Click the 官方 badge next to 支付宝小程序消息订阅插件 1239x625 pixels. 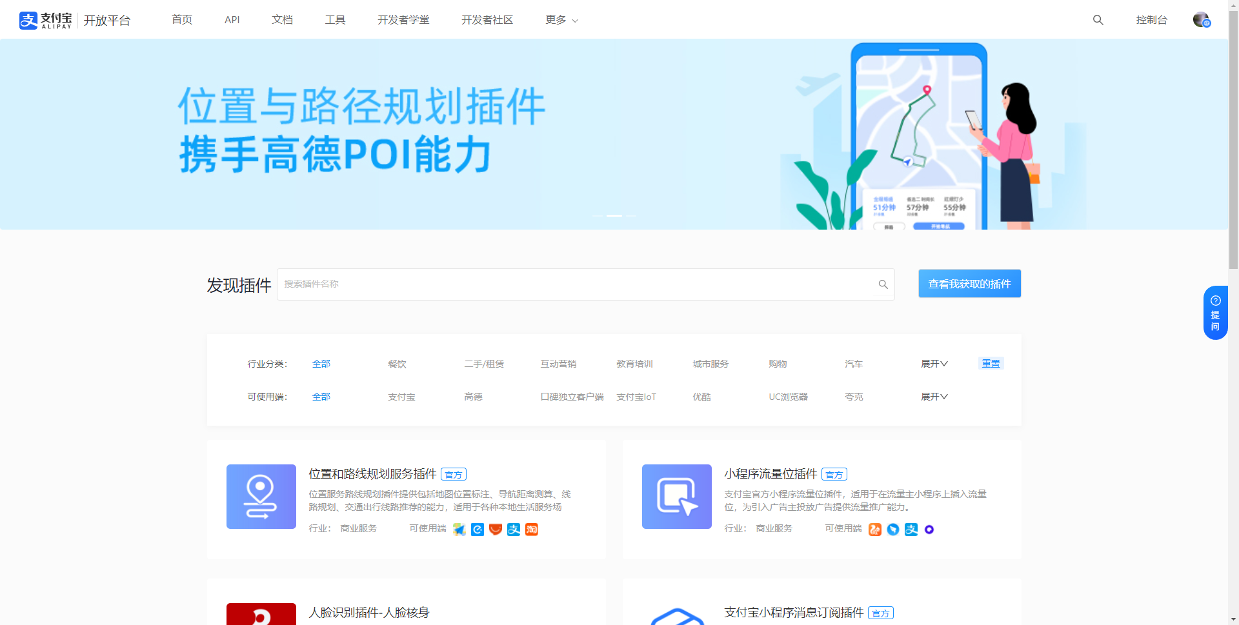881,613
